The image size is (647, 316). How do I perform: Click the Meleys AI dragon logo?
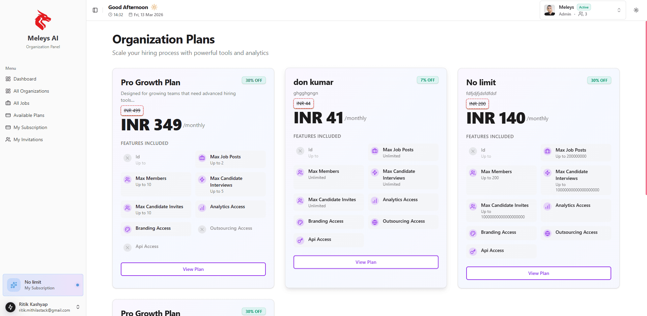(x=43, y=20)
